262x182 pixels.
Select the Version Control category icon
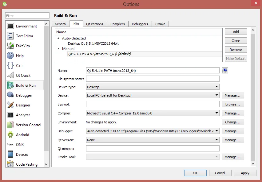pyautogui.click(x=10, y=125)
